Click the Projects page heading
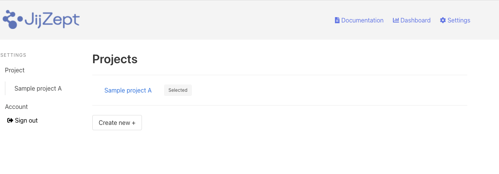 tap(115, 59)
